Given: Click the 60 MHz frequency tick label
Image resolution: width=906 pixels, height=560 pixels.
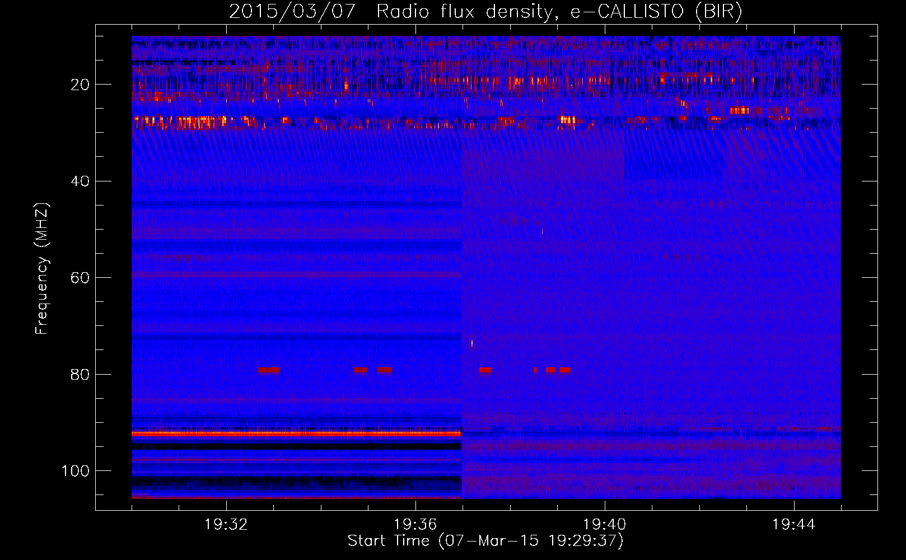Looking at the screenshot, I should click(x=80, y=278).
